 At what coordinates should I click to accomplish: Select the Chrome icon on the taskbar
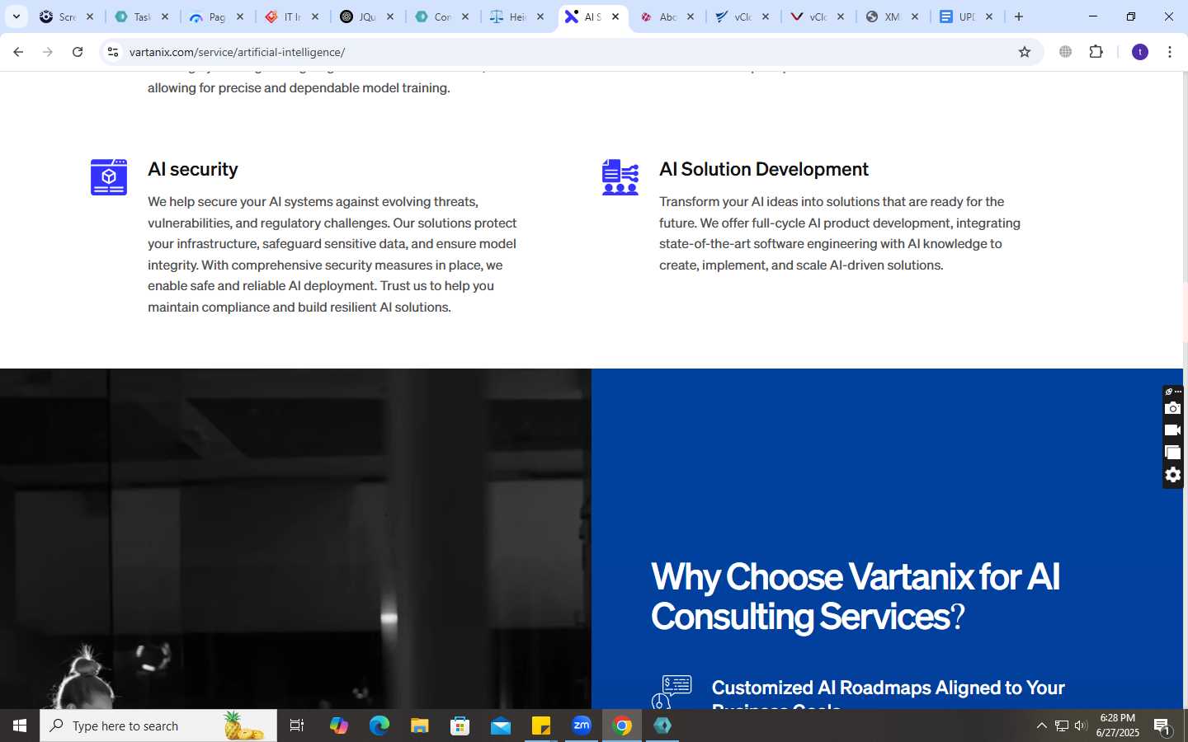click(x=623, y=726)
